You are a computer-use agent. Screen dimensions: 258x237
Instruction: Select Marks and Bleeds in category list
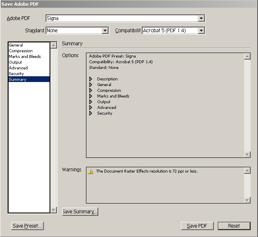[29, 57]
